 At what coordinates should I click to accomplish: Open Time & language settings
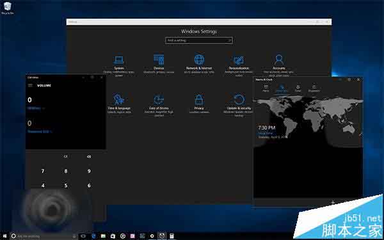pos(119,104)
